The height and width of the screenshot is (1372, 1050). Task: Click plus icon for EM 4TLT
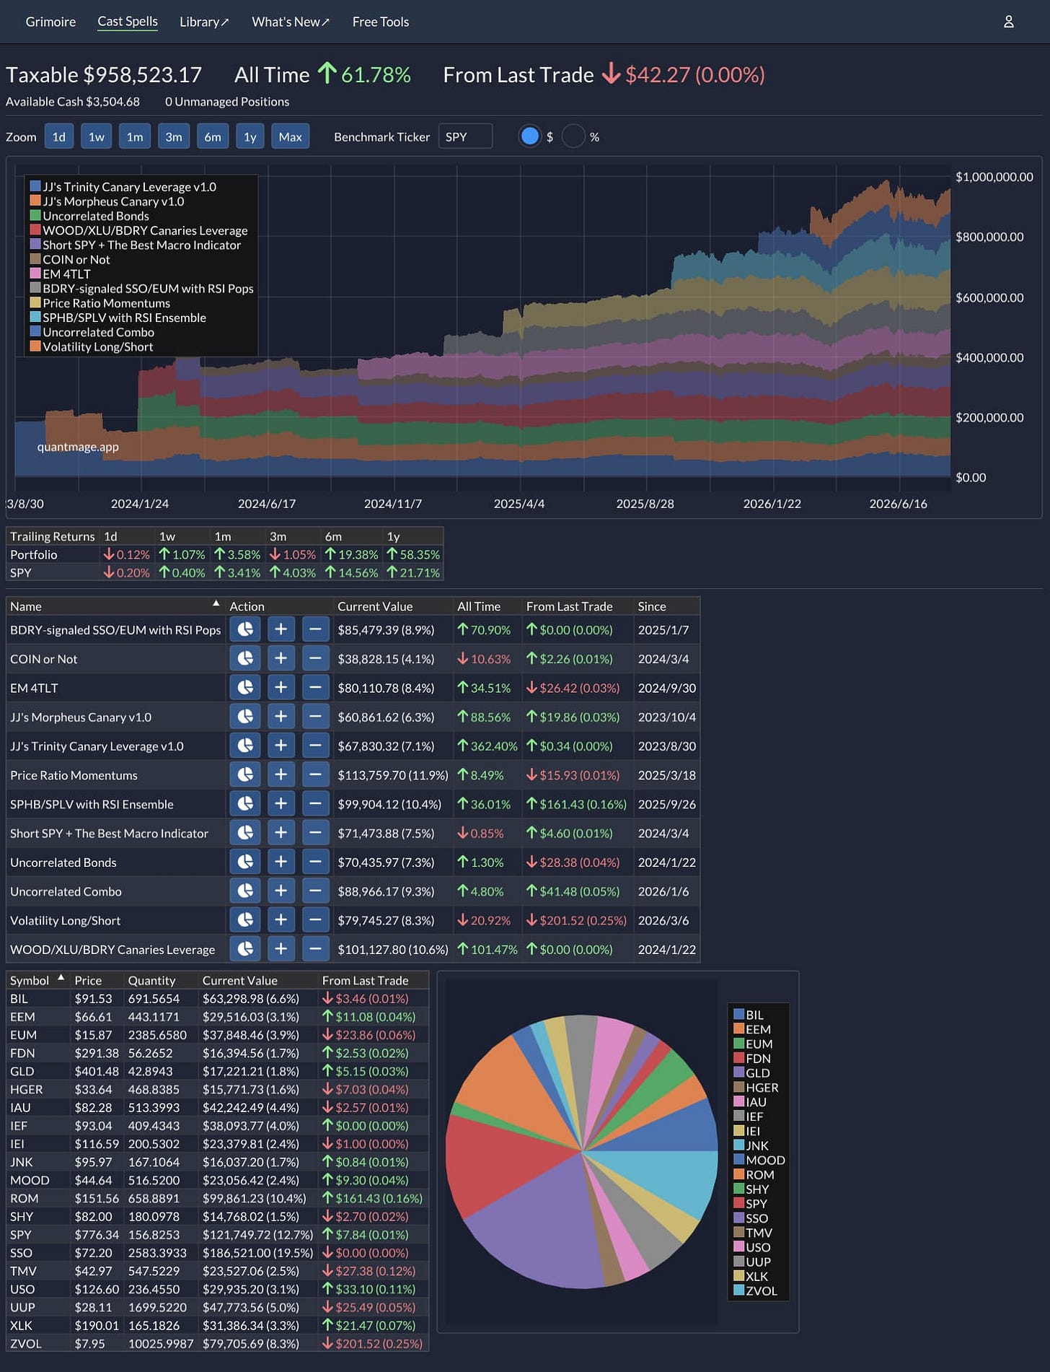281,687
